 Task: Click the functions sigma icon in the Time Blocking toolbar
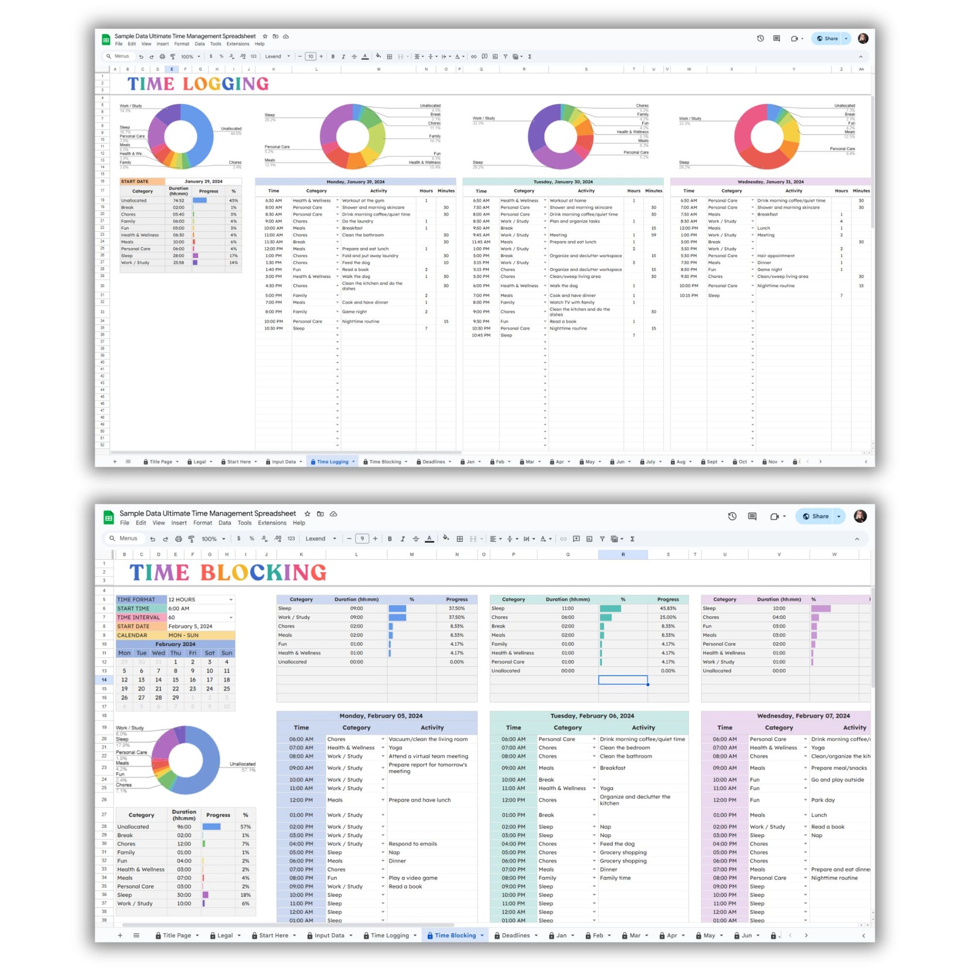[632, 539]
